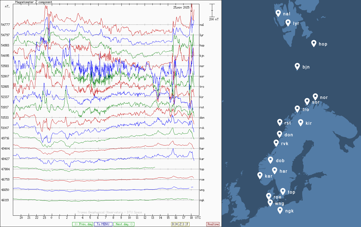
Task: Open the kar station map pin
Action: click(x=260, y=176)
